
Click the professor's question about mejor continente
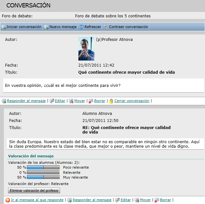point(63,86)
